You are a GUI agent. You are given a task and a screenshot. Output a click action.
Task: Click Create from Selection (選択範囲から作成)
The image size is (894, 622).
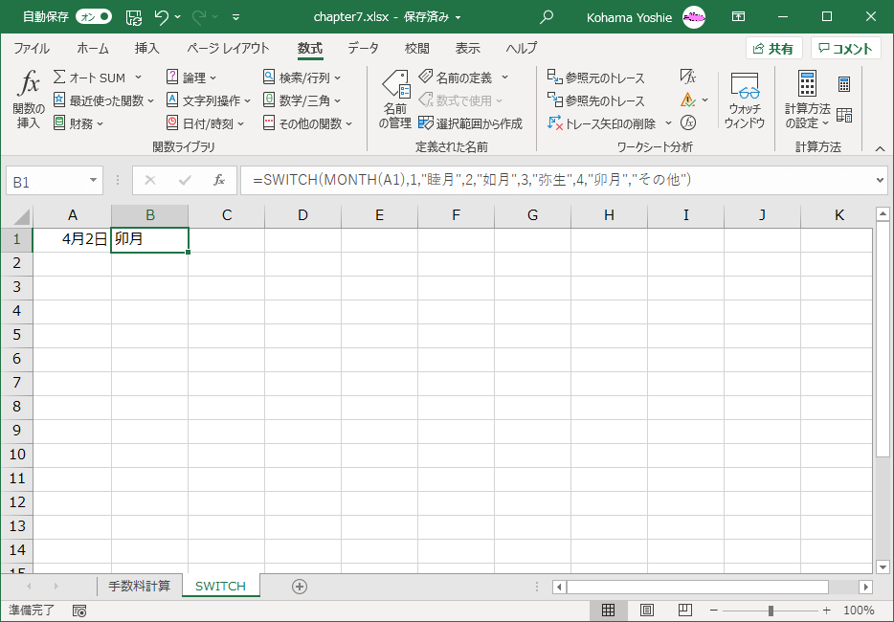click(470, 123)
